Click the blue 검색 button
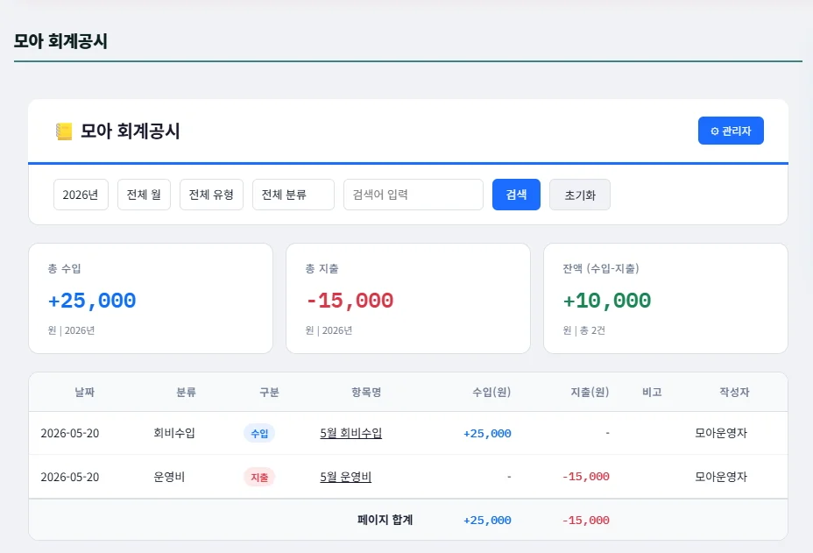 pos(516,195)
